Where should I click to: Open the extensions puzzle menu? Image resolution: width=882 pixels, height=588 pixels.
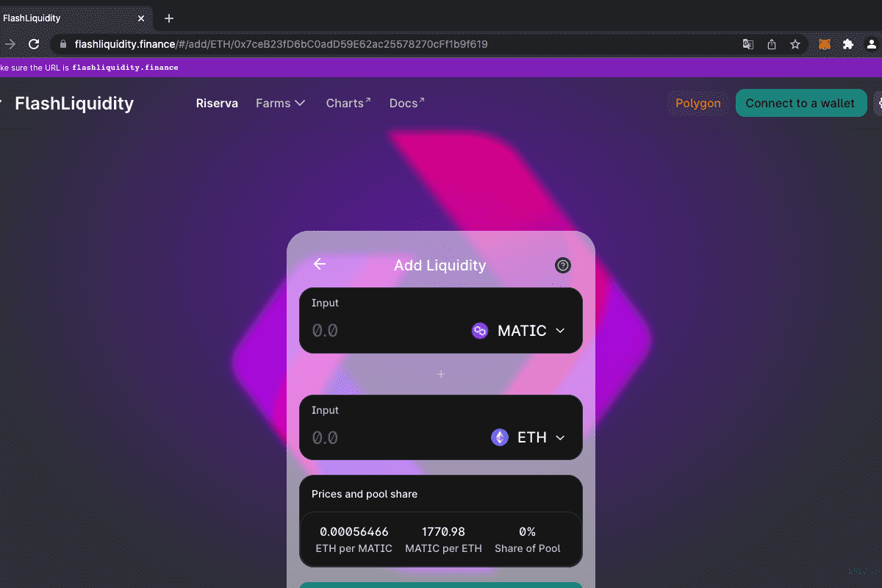coord(848,44)
